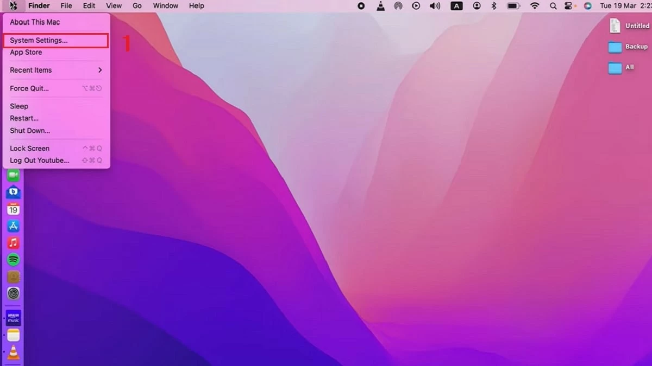The image size is (652, 366).
Task: Open the App Store dock icon
Action: [x=13, y=226]
